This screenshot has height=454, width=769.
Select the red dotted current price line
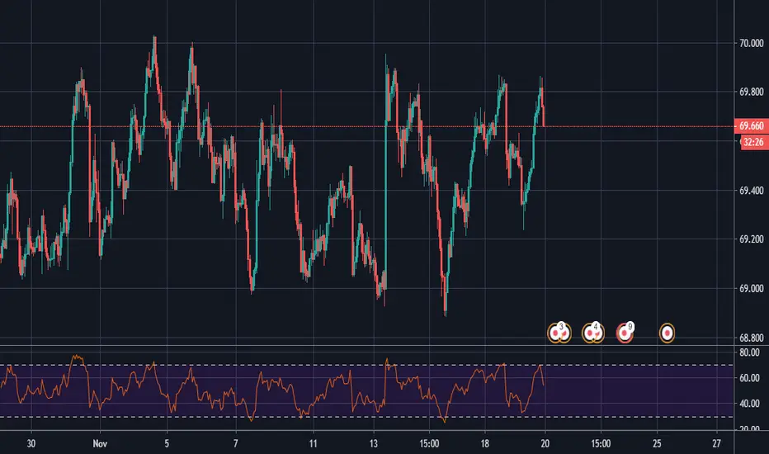367,126
